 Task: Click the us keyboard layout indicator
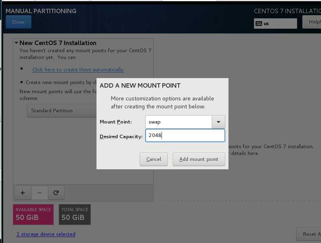[x=276, y=24]
